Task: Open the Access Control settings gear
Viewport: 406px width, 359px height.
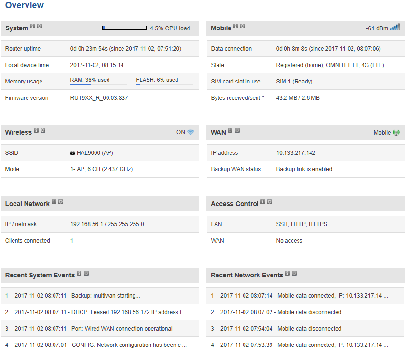Action: 270,202
